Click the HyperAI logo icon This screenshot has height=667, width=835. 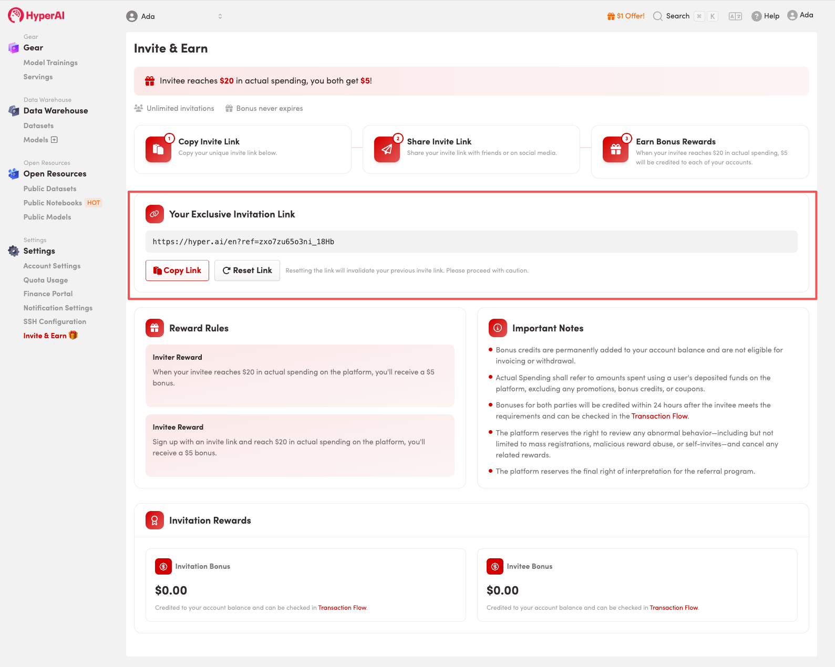[x=16, y=16]
